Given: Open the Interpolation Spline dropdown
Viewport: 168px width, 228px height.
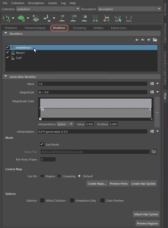Looking at the screenshot, I should coord(65,124).
